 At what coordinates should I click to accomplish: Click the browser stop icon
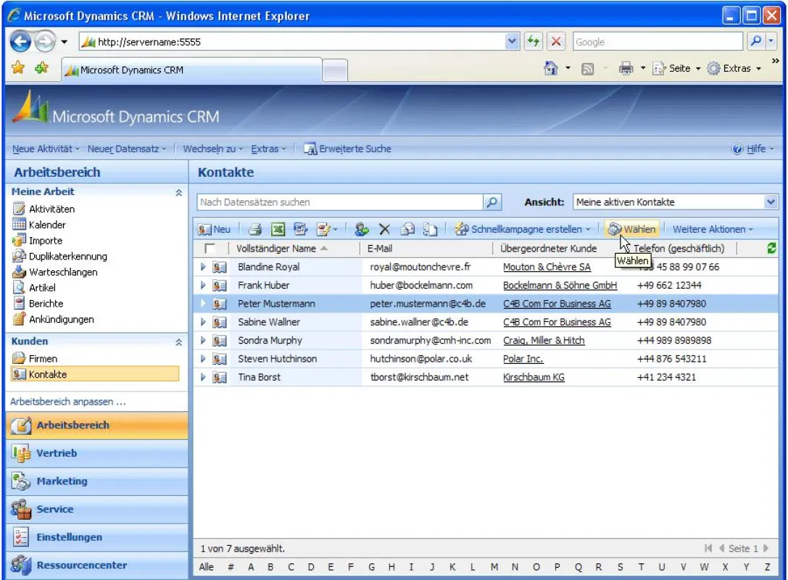[556, 41]
